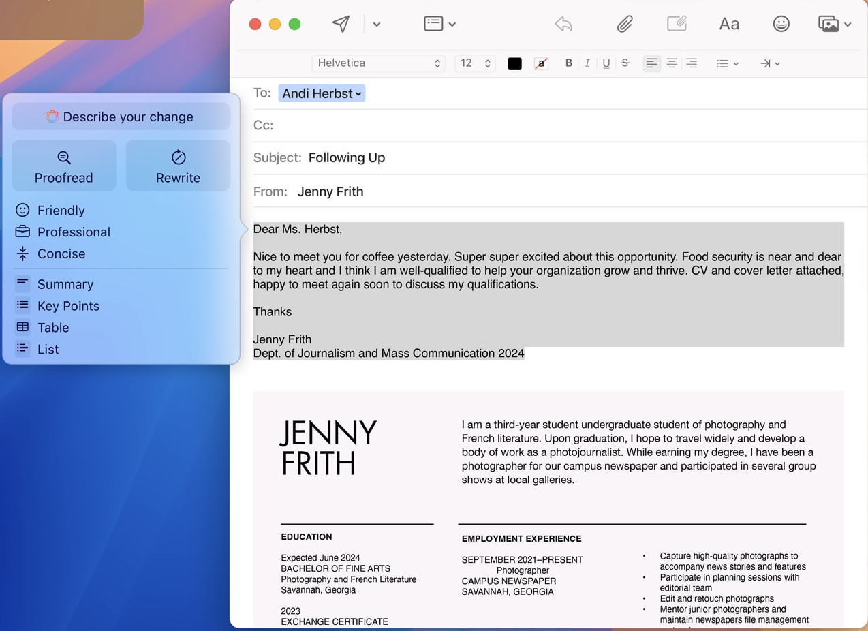The height and width of the screenshot is (631, 868).
Task: Toggle underline text formatting
Action: tap(606, 63)
